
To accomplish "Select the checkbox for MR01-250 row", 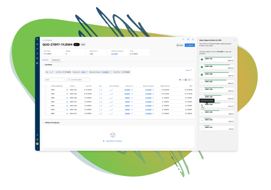I will pyautogui.click(x=46, y=94).
